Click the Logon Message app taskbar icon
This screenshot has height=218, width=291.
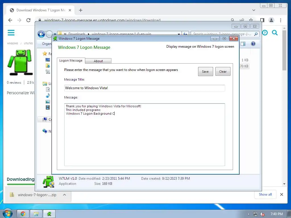click(x=49, y=214)
